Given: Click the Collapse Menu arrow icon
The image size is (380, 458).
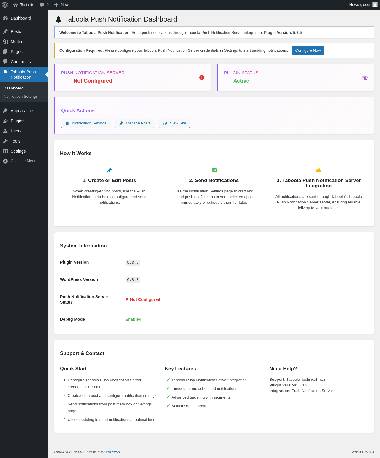Looking at the screenshot, I should coord(5,161).
